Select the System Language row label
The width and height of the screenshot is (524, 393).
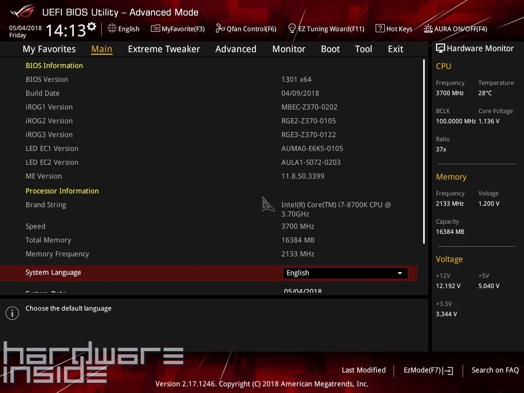click(53, 272)
